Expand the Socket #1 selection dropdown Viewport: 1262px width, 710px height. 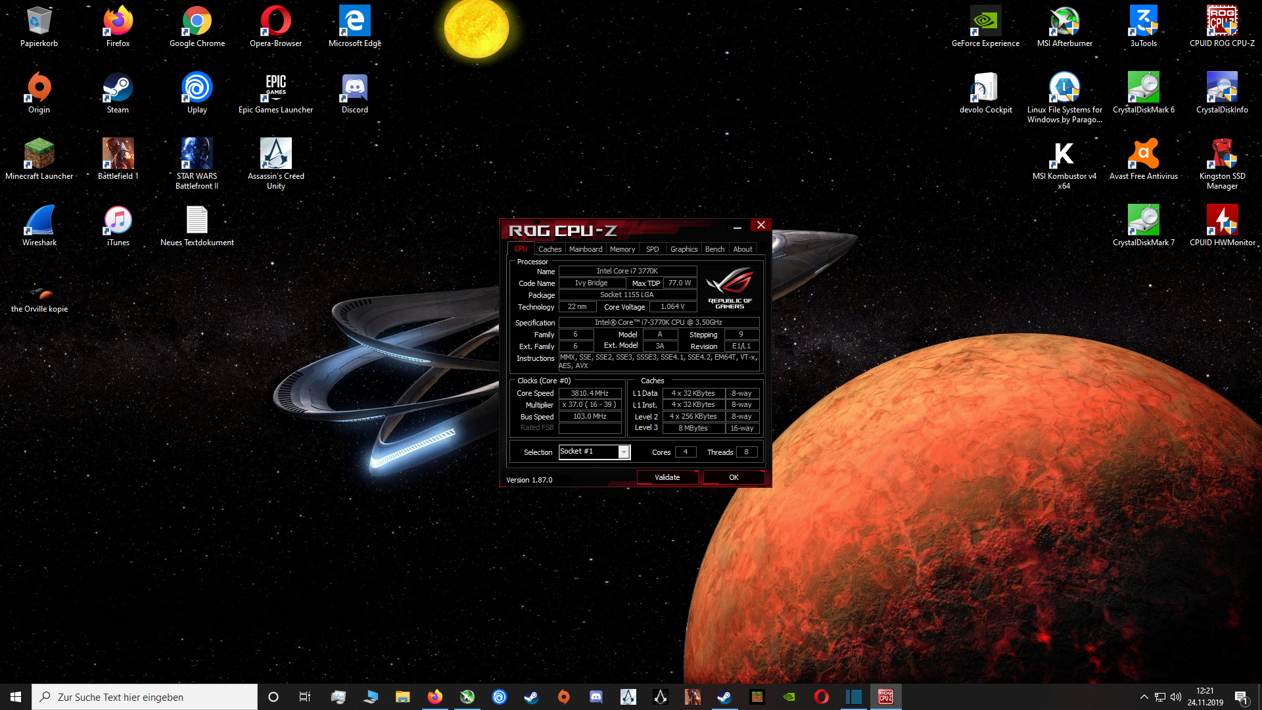tap(624, 452)
